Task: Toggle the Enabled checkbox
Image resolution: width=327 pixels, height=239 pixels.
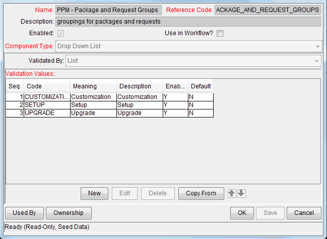Action: [x=61, y=34]
